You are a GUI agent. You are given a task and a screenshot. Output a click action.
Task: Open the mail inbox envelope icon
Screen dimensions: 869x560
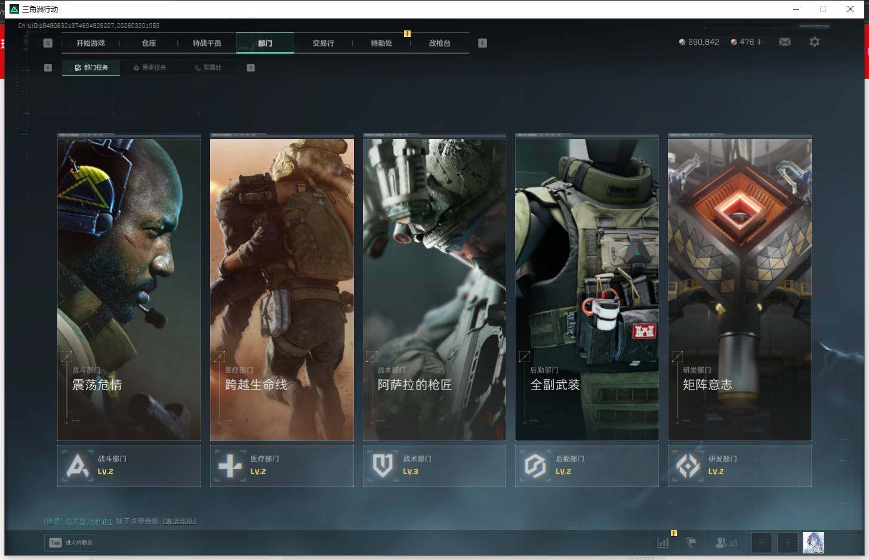click(x=785, y=42)
